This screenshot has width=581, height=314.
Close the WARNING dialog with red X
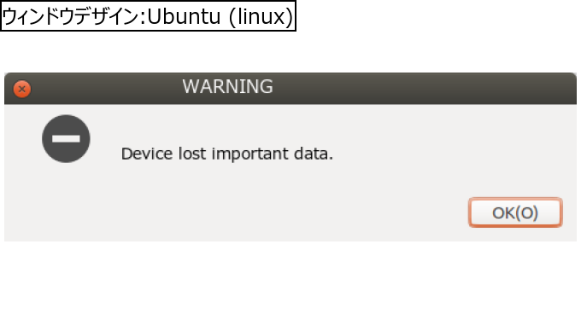tap(22, 89)
